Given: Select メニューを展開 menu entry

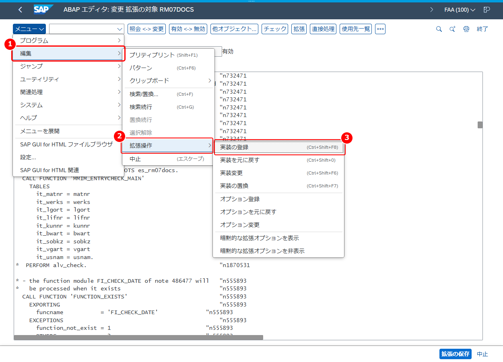Looking at the screenshot, I should pos(68,131).
